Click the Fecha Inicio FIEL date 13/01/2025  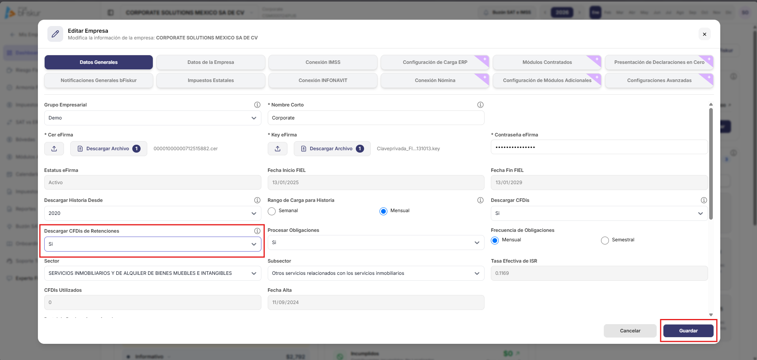[x=376, y=183]
